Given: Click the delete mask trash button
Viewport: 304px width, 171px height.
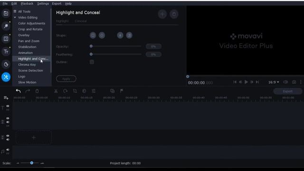Looking at the screenshot, I should point(174,14).
